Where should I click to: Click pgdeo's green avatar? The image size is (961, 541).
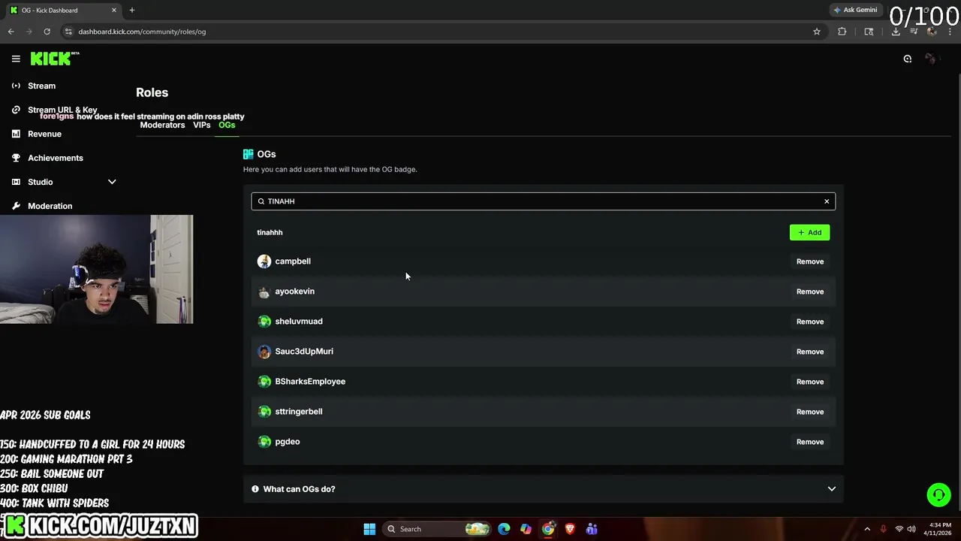(264, 442)
